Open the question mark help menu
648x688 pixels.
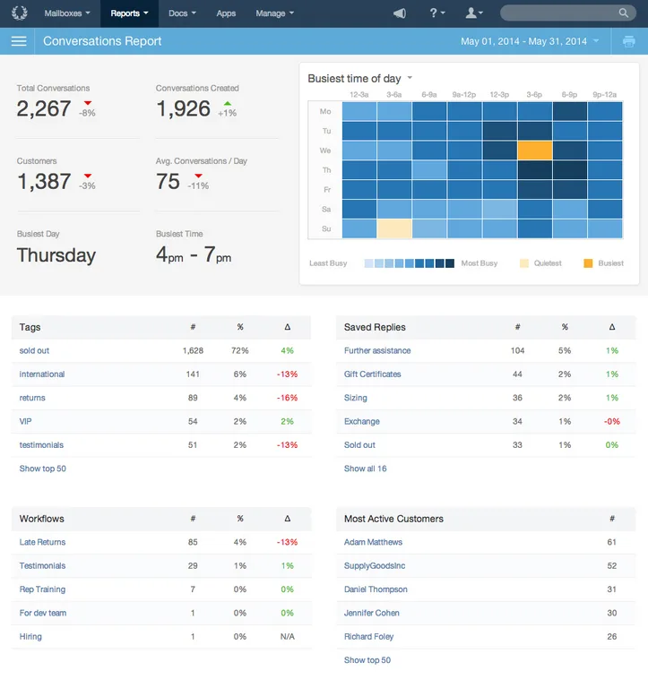tap(436, 13)
